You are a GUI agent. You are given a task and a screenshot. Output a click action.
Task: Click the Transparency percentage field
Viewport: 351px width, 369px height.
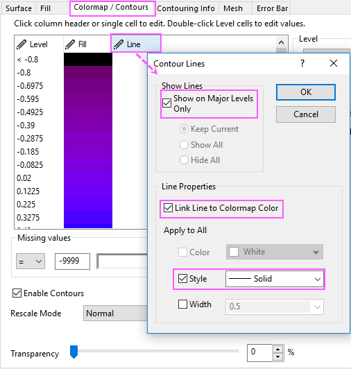[x=259, y=352]
